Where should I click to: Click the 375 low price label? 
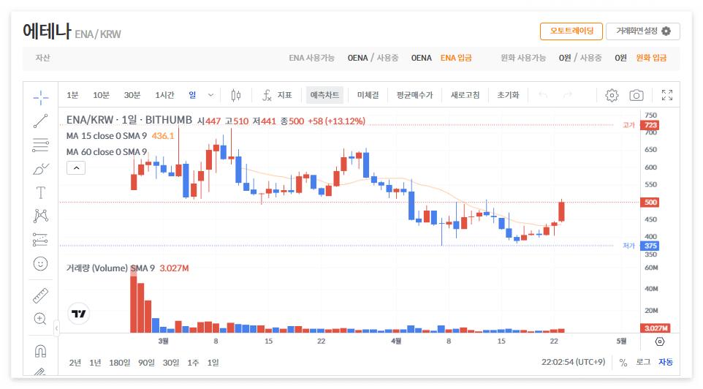pos(650,246)
